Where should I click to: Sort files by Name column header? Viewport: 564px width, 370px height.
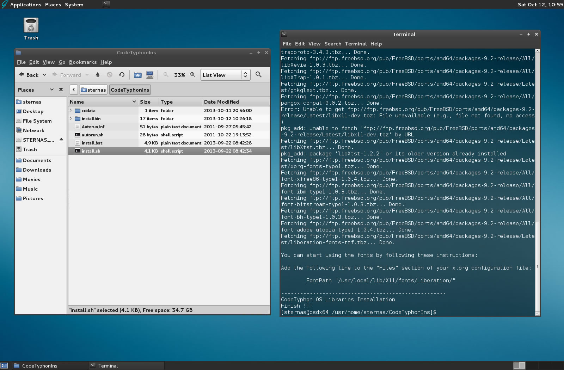(x=103, y=102)
